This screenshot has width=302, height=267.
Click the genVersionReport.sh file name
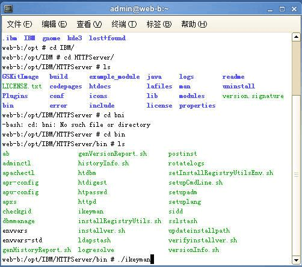[112, 154]
